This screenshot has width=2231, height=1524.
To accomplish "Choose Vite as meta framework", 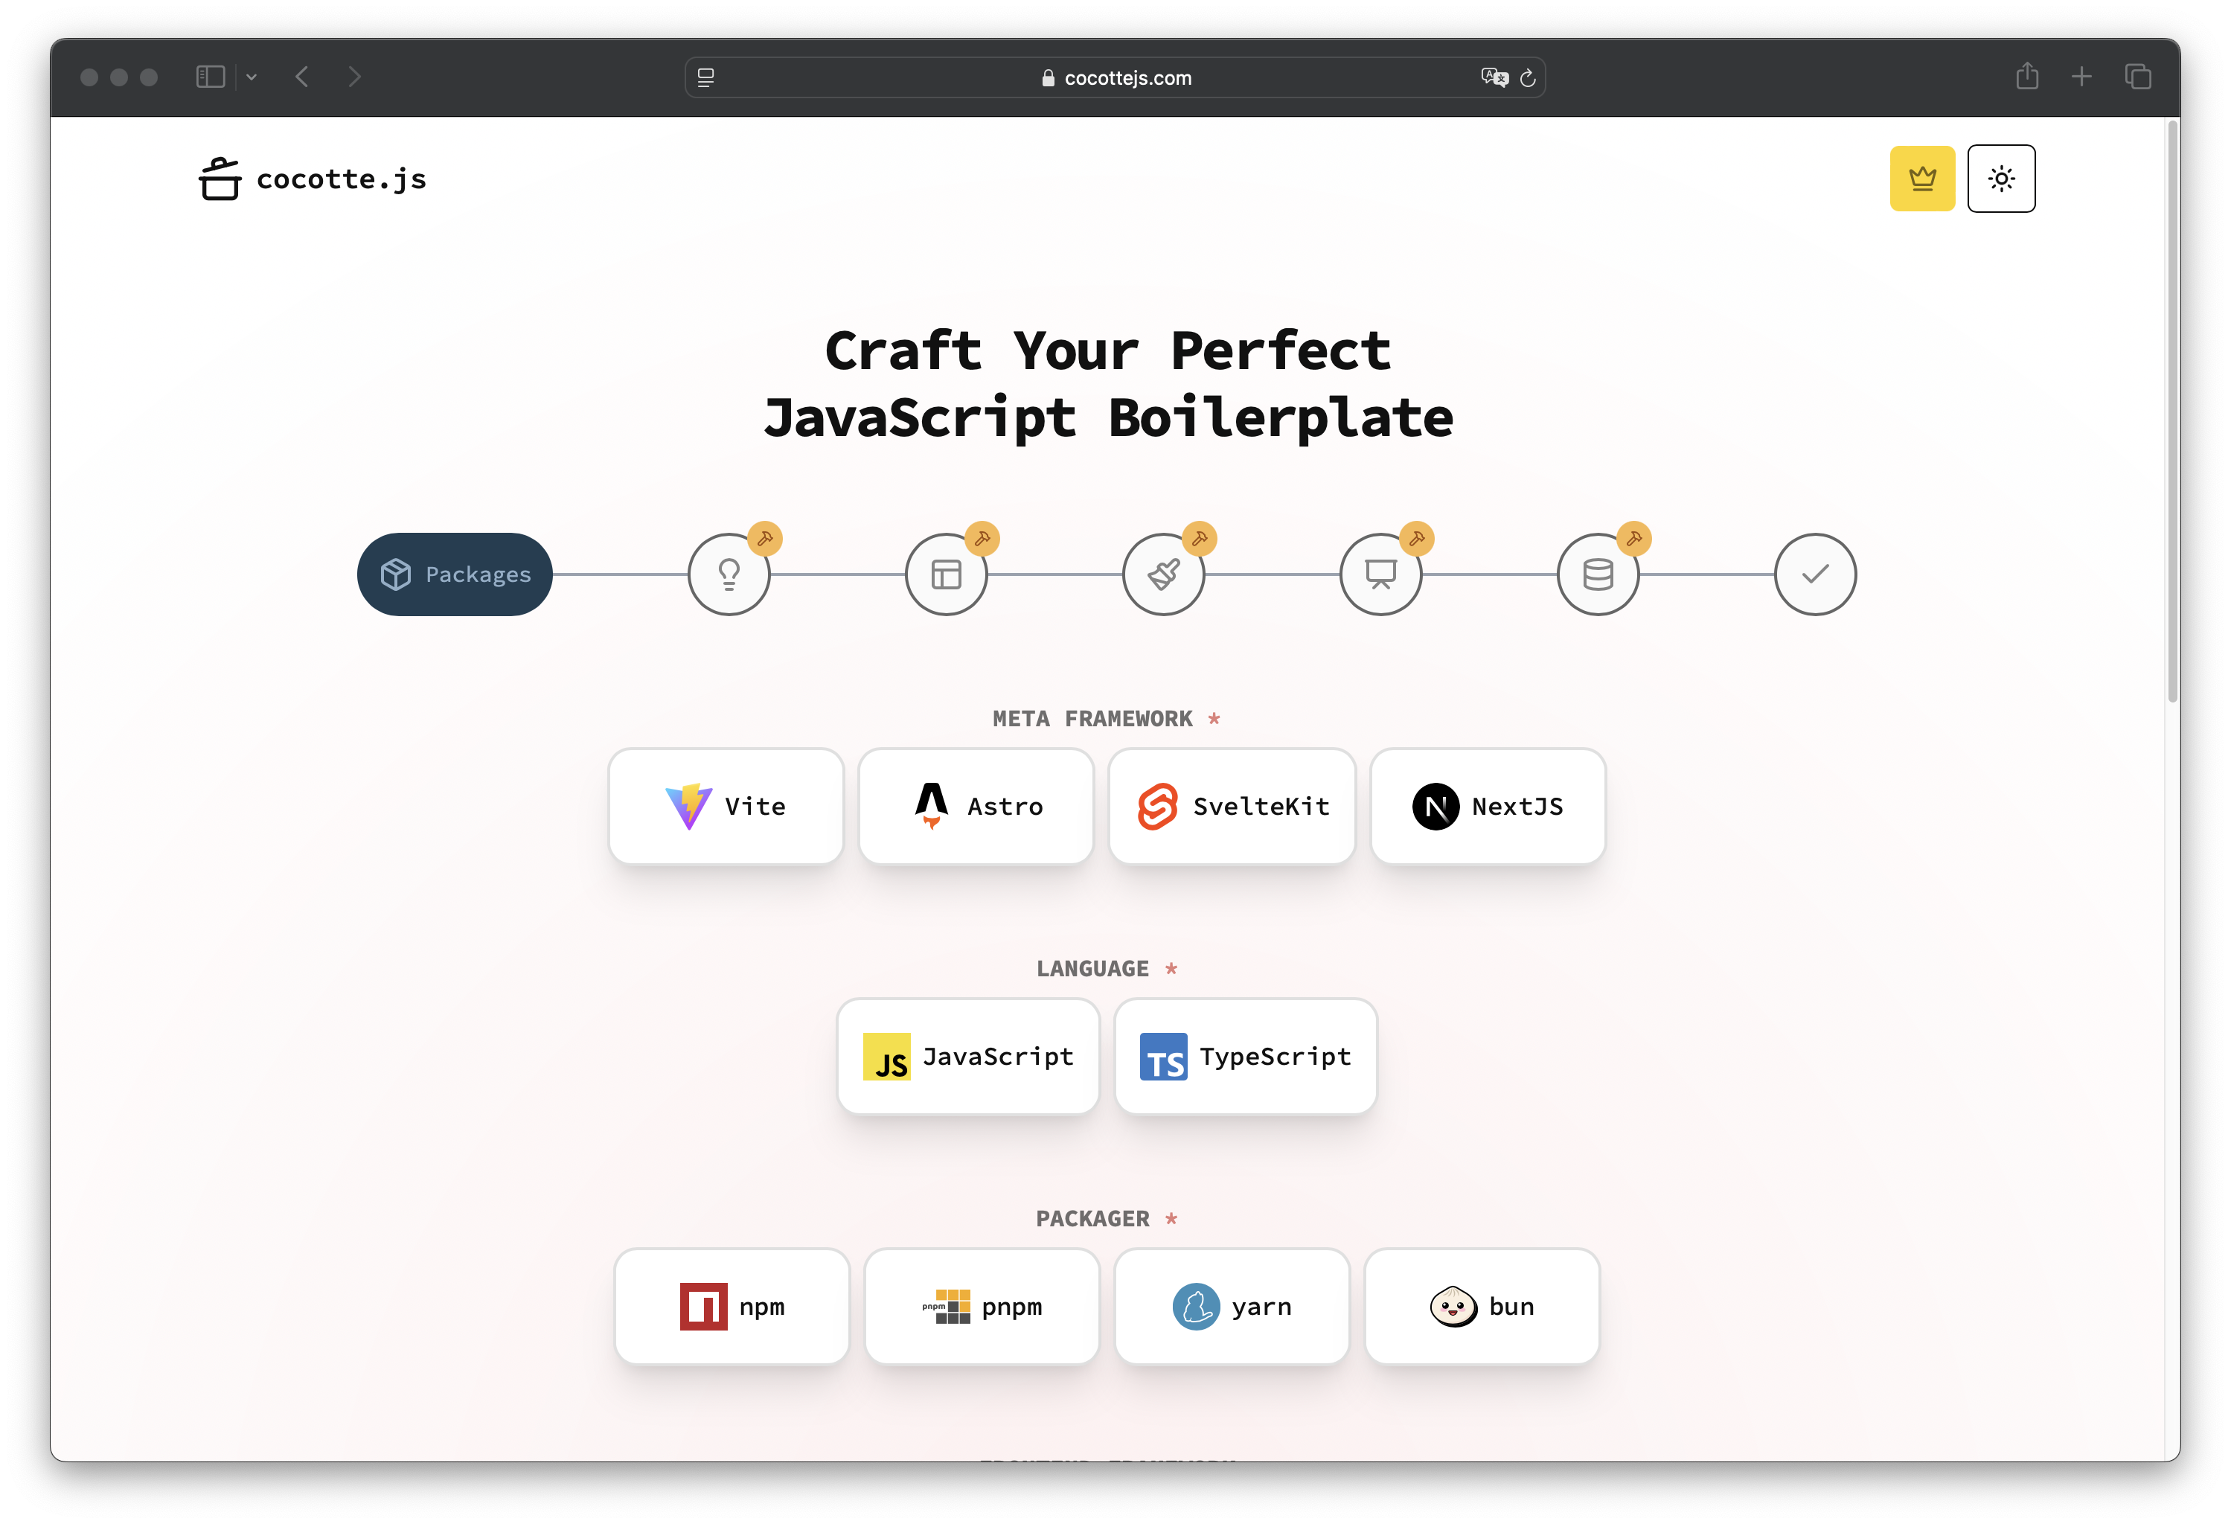I will coord(726,806).
